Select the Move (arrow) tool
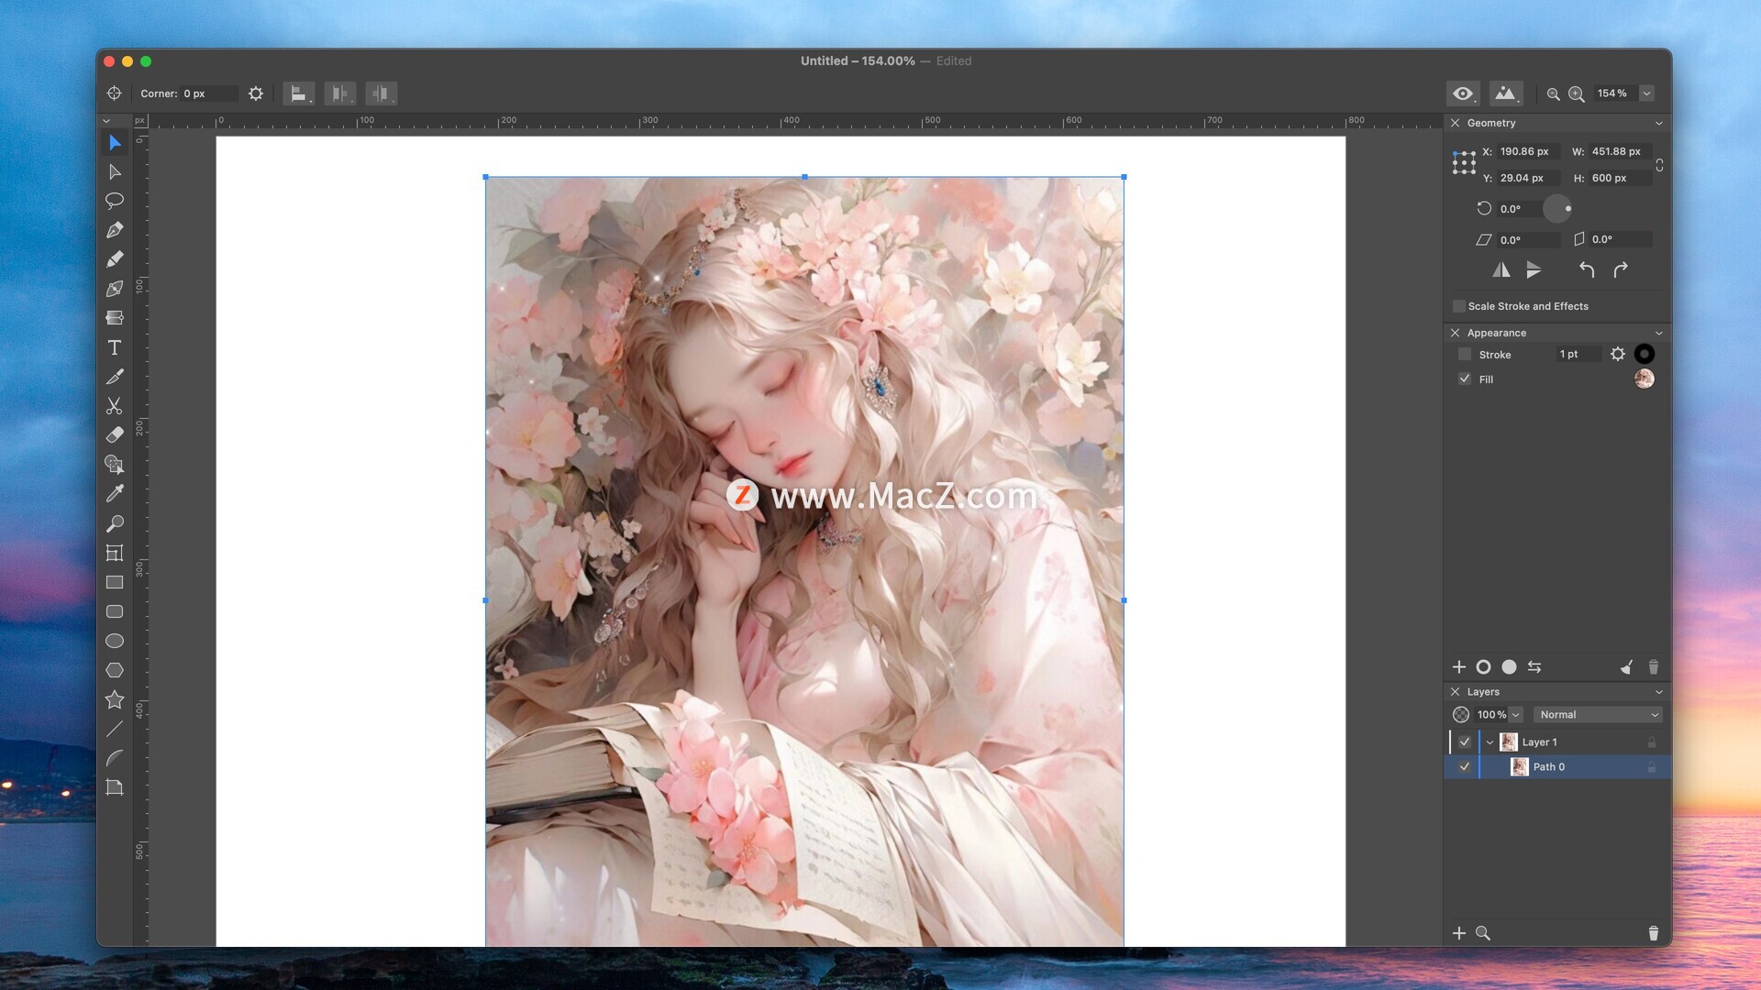The height and width of the screenshot is (990, 1761). tap(115, 142)
